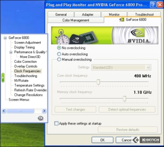Screen dimensions: 164x147
Task: Click the Performance & Quality tree label
Action: tap(30, 52)
